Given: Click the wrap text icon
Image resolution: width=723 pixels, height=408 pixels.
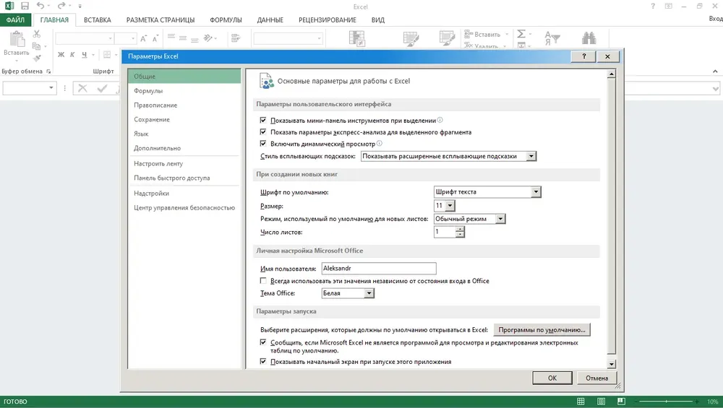Looking at the screenshot, I should [x=236, y=38].
